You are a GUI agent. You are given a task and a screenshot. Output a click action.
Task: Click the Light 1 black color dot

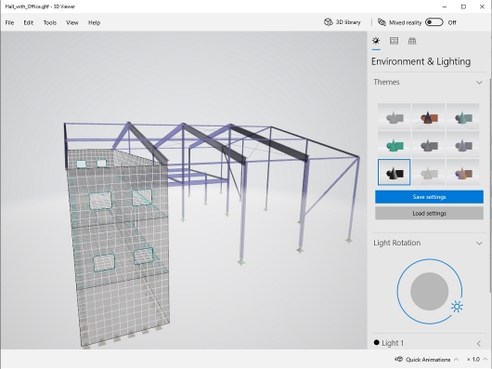pos(377,343)
